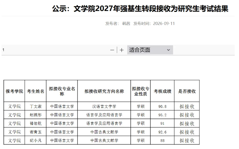Screen dimensions: 239x149
Task: Zoom in with the plus icon
Action: click(121, 50)
